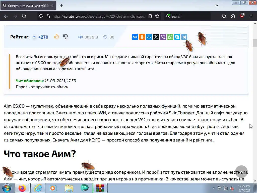Click the 30 comments count
The image size is (257, 193).
[112, 37]
